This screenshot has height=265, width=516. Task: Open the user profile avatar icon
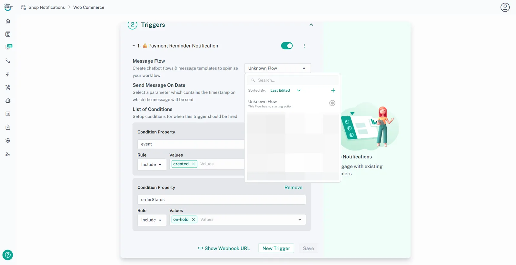505,7
